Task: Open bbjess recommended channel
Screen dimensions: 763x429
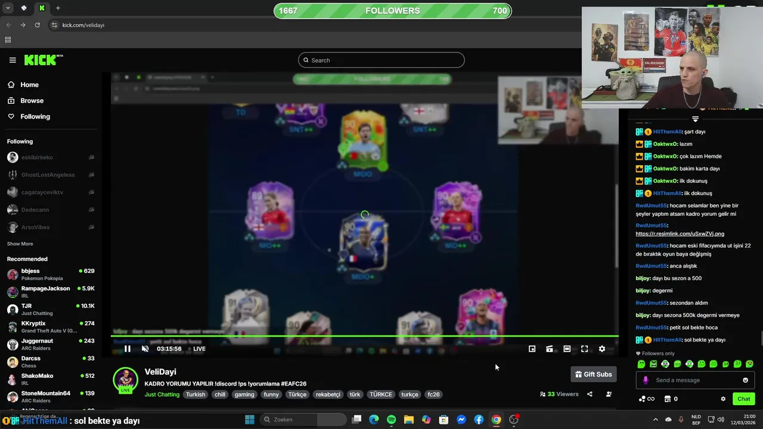Action: (x=51, y=274)
